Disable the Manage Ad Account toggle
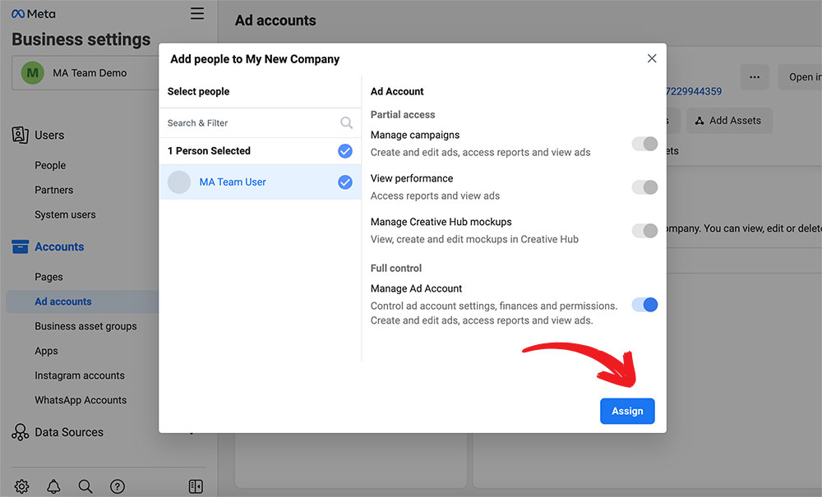 pyautogui.click(x=644, y=305)
